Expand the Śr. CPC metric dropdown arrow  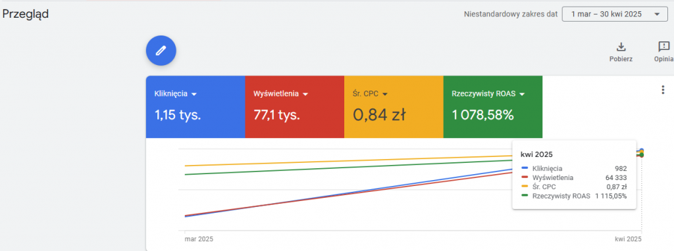coord(384,94)
